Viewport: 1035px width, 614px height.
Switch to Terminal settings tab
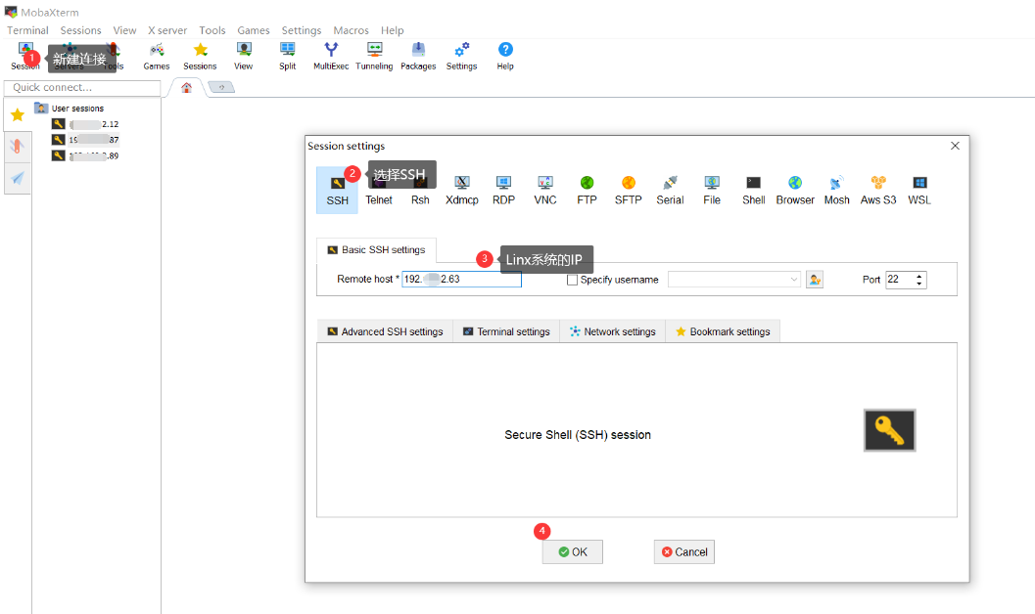click(x=506, y=331)
